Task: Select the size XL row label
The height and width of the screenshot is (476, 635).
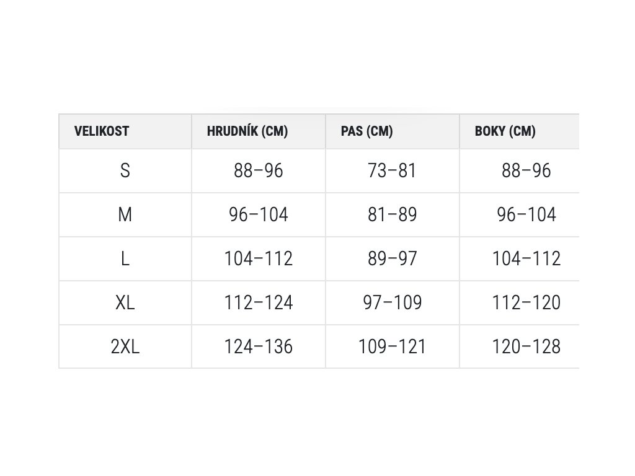Action: pos(125,302)
